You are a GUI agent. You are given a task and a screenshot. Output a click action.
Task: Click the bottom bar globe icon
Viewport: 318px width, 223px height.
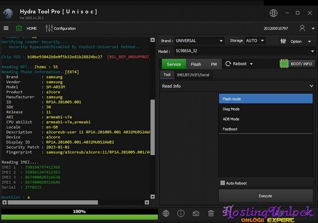point(166,213)
